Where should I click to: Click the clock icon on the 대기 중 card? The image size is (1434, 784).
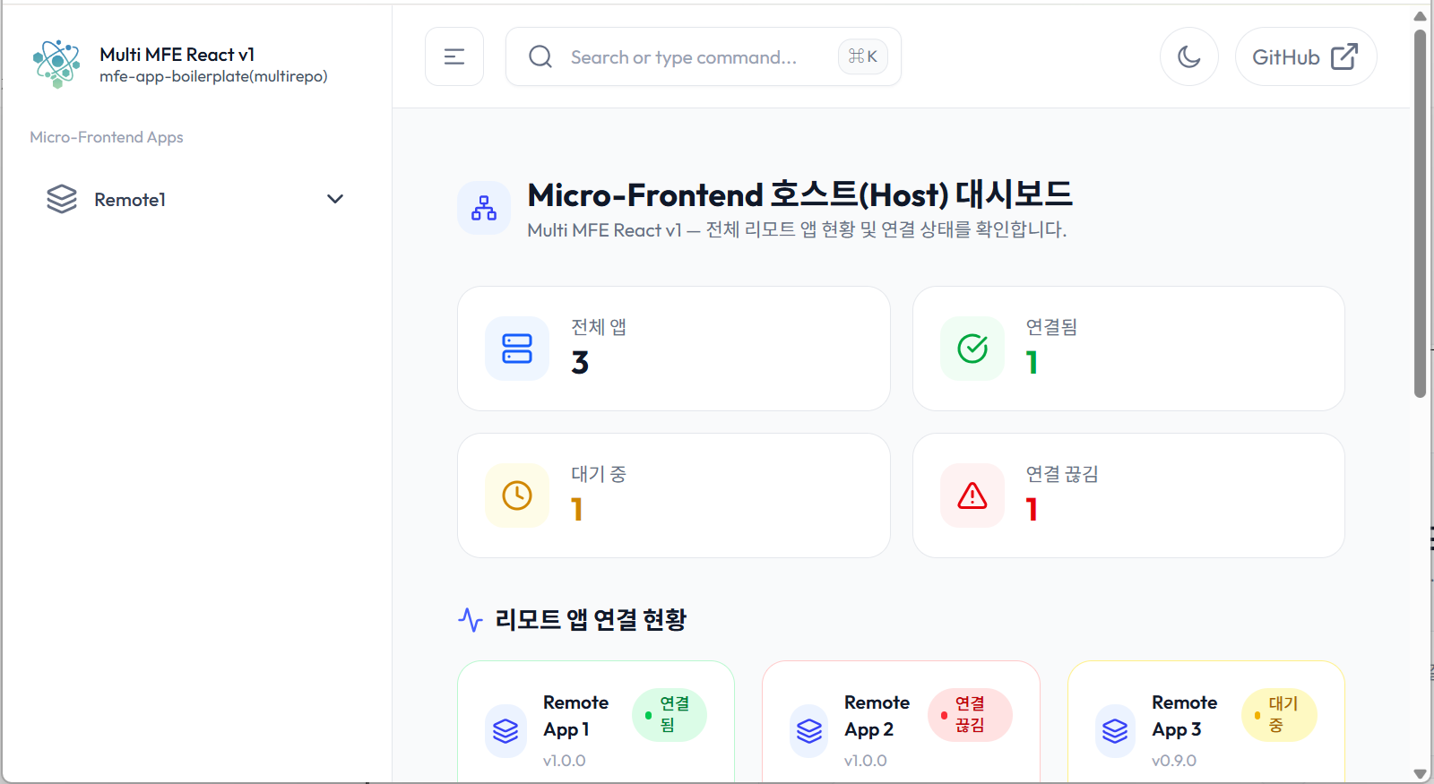tap(516, 495)
